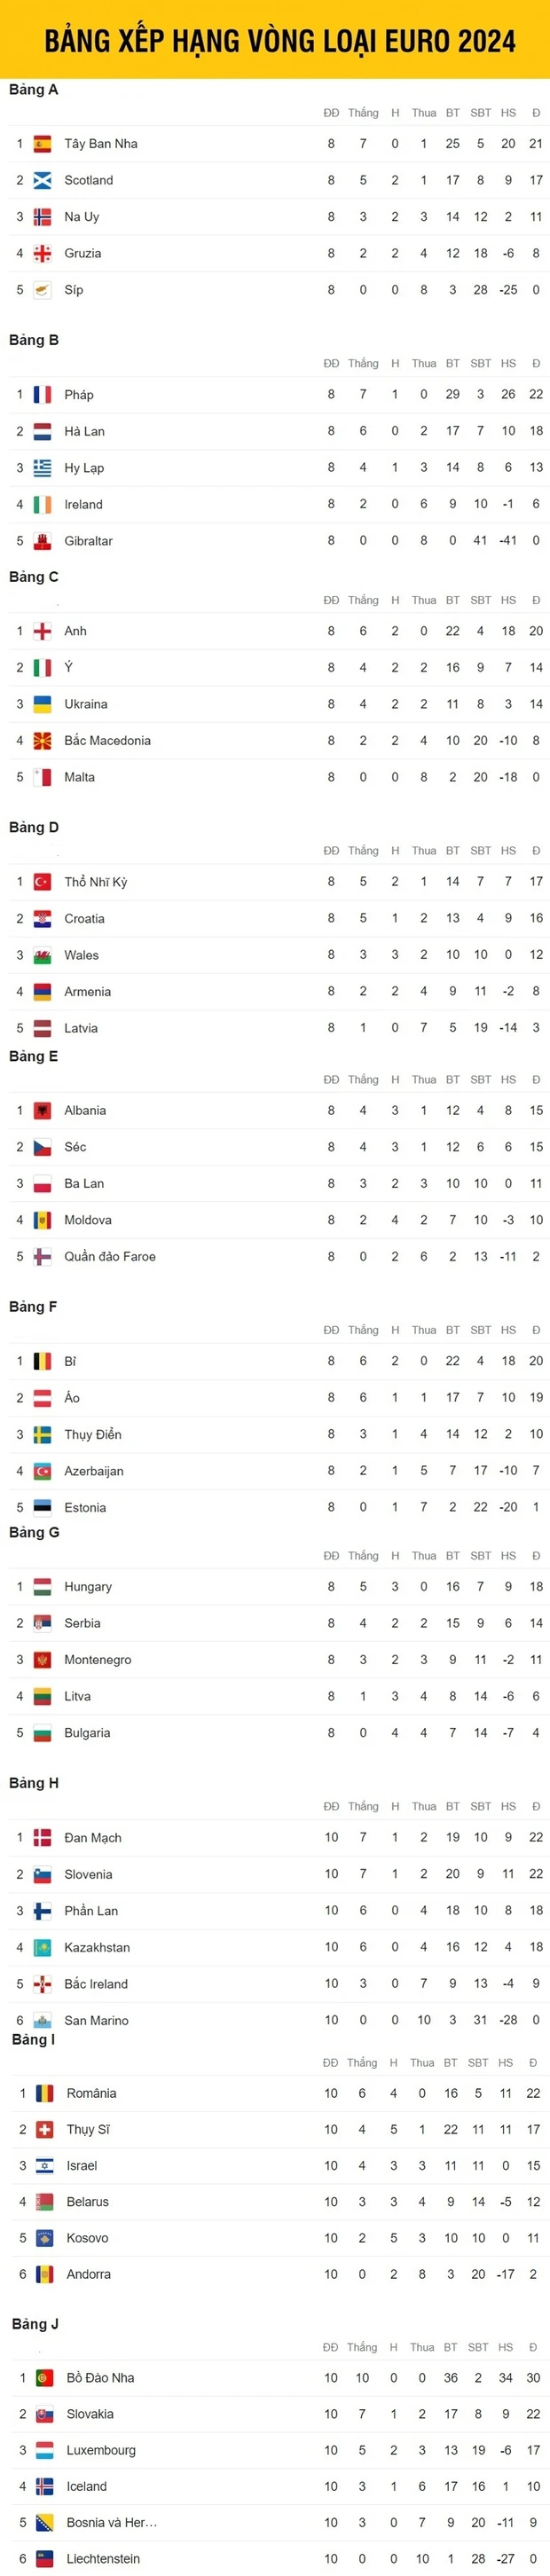Select the Croatia team name

85,919
